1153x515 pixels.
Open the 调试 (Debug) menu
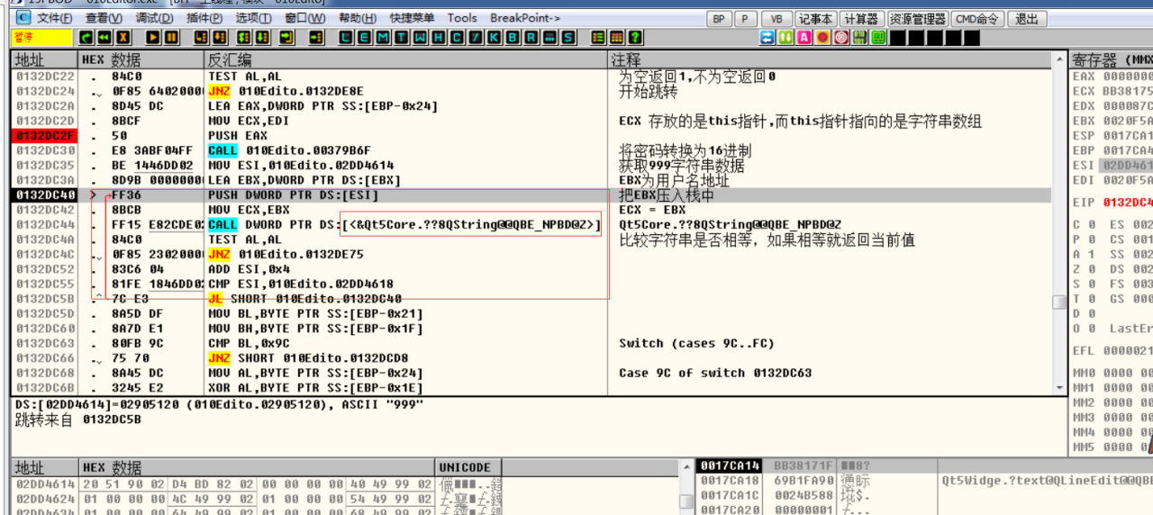click(154, 18)
